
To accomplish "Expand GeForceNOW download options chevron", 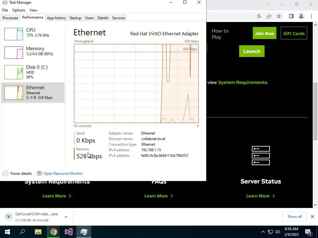I will [x=66, y=217].
